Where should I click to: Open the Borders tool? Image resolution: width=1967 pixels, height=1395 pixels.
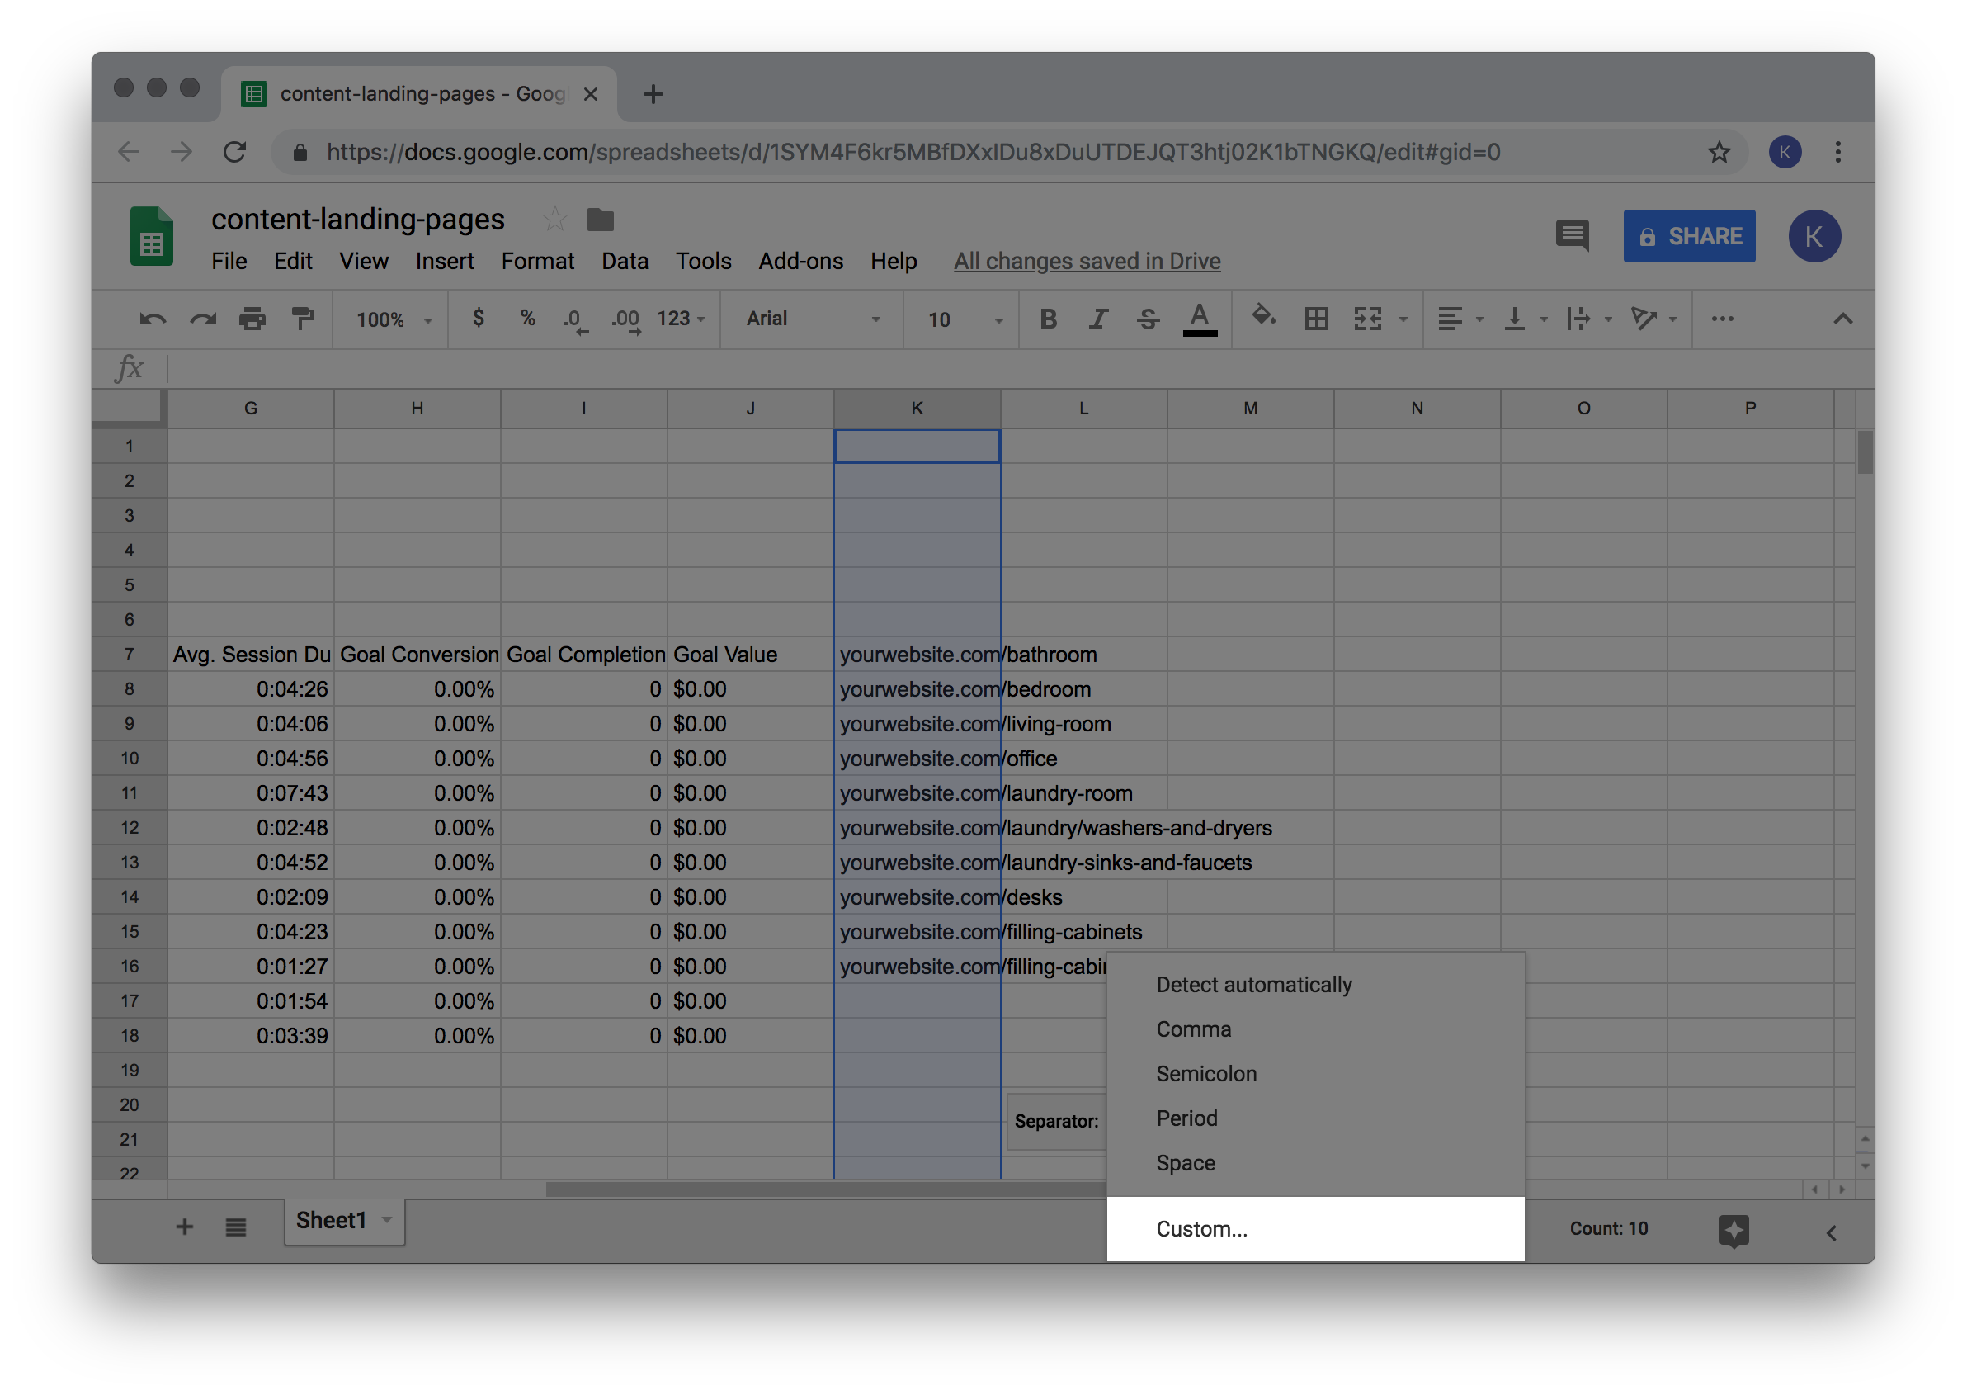1316,319
